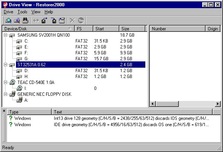Sort by the Size column header

(132, 28)
